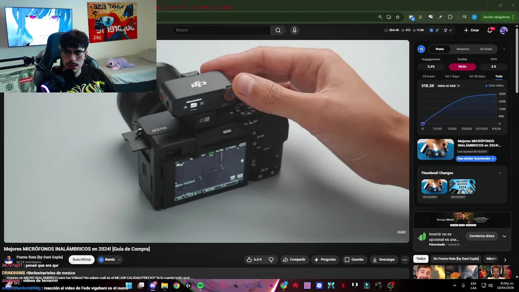Switch to Vistas tab
This screenshot has width=519, height=292.
[x=440, y=49]
